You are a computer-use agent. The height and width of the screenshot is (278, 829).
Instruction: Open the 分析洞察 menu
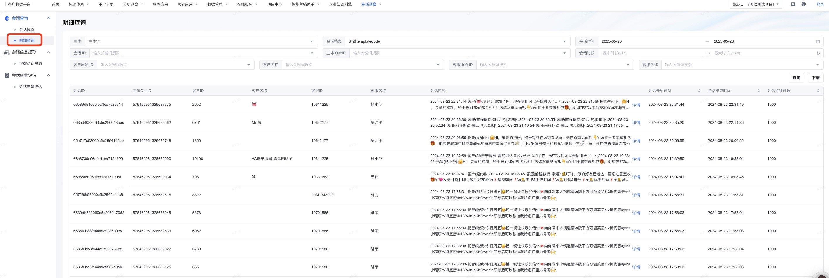pos(133,4)
